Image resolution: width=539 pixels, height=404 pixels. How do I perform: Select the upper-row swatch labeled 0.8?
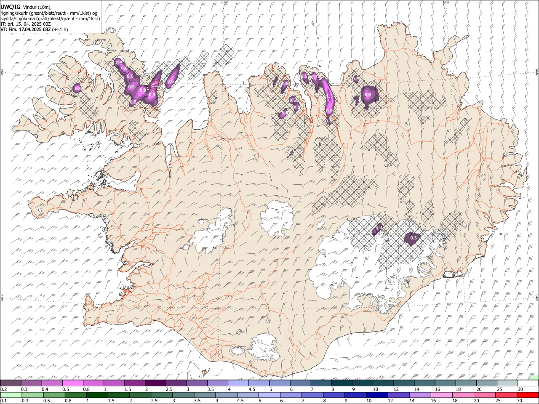point(93,383)
